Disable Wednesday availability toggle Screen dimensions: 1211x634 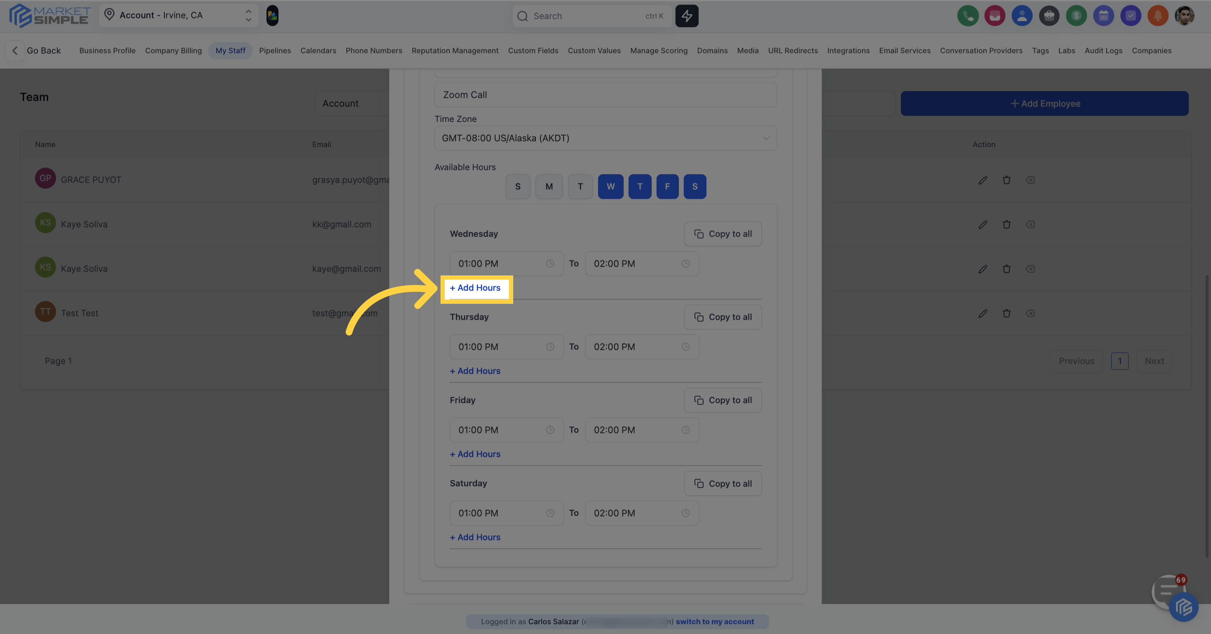point(610,186)
